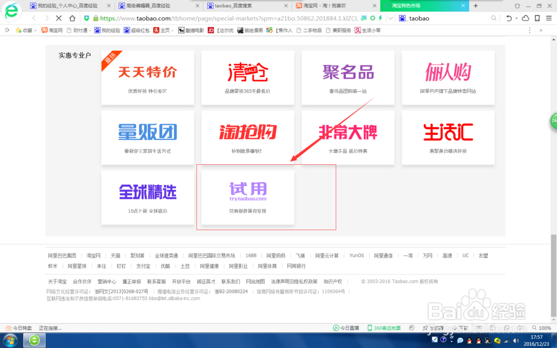Click the 360 browser taskbar icon
This screenshot has height=348, width=557.
click(x=35, y=341)
